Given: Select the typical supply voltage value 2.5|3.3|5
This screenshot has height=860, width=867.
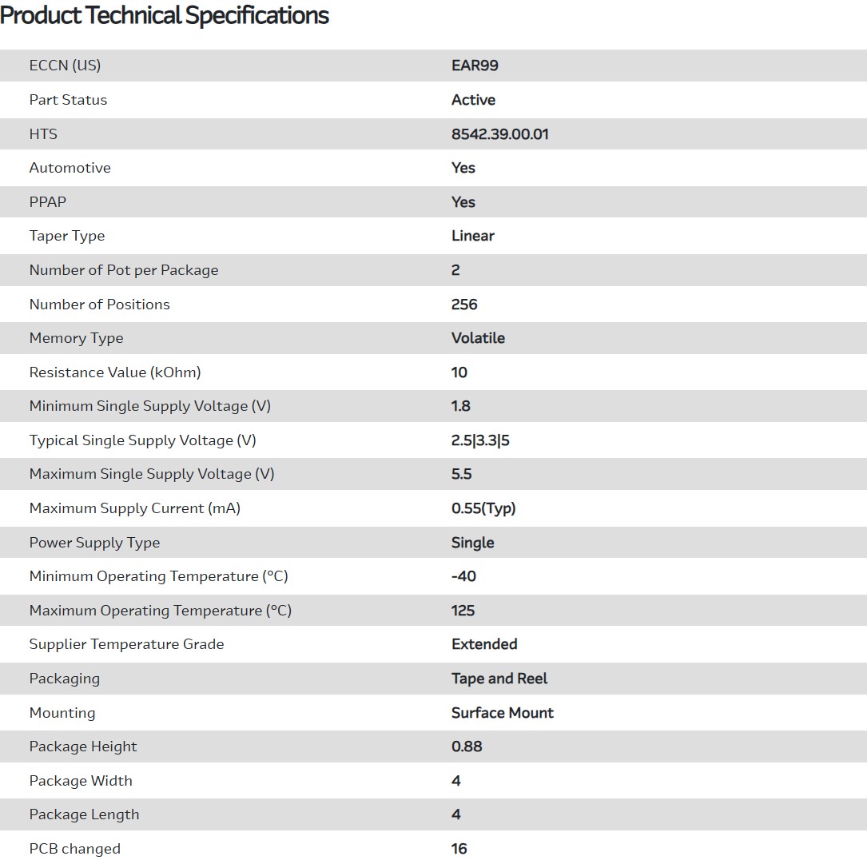Looking at the screenshot, I should [480, 440].
